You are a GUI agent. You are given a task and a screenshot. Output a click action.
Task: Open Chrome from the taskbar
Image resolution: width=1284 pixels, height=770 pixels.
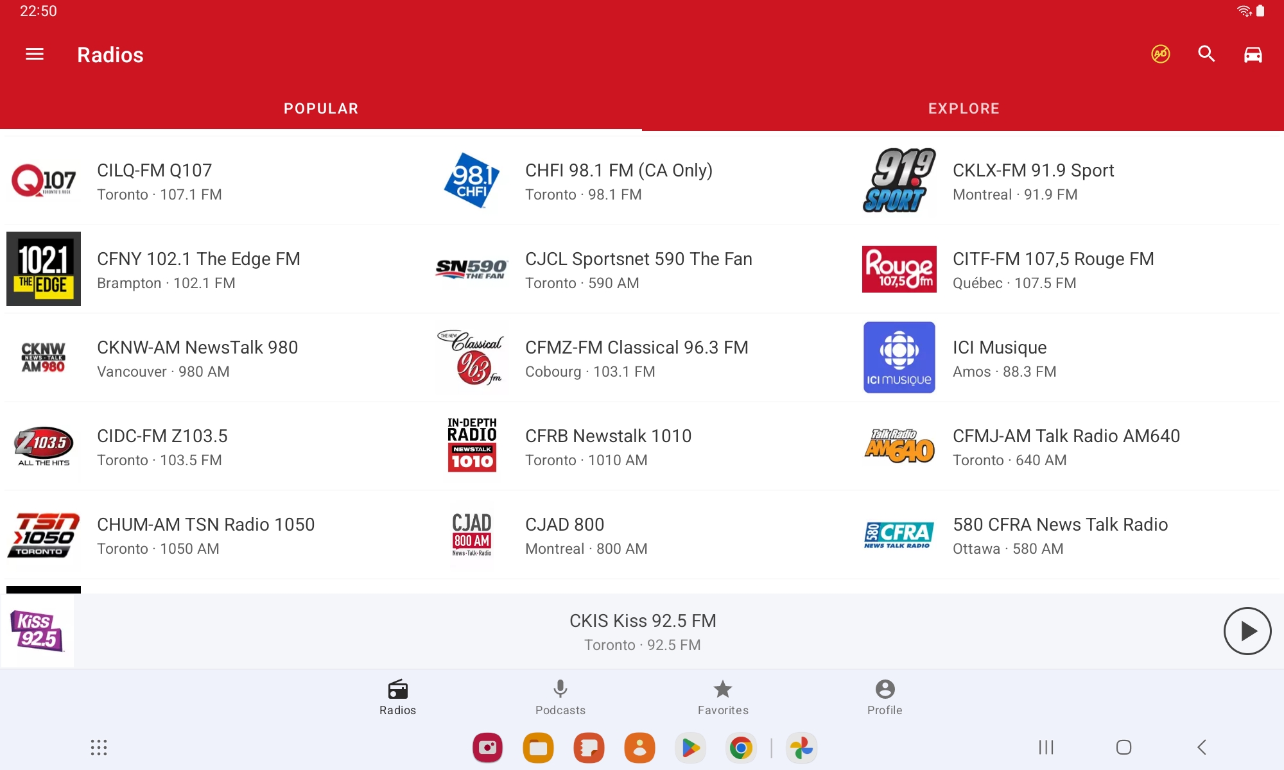(x=740, y=748)
